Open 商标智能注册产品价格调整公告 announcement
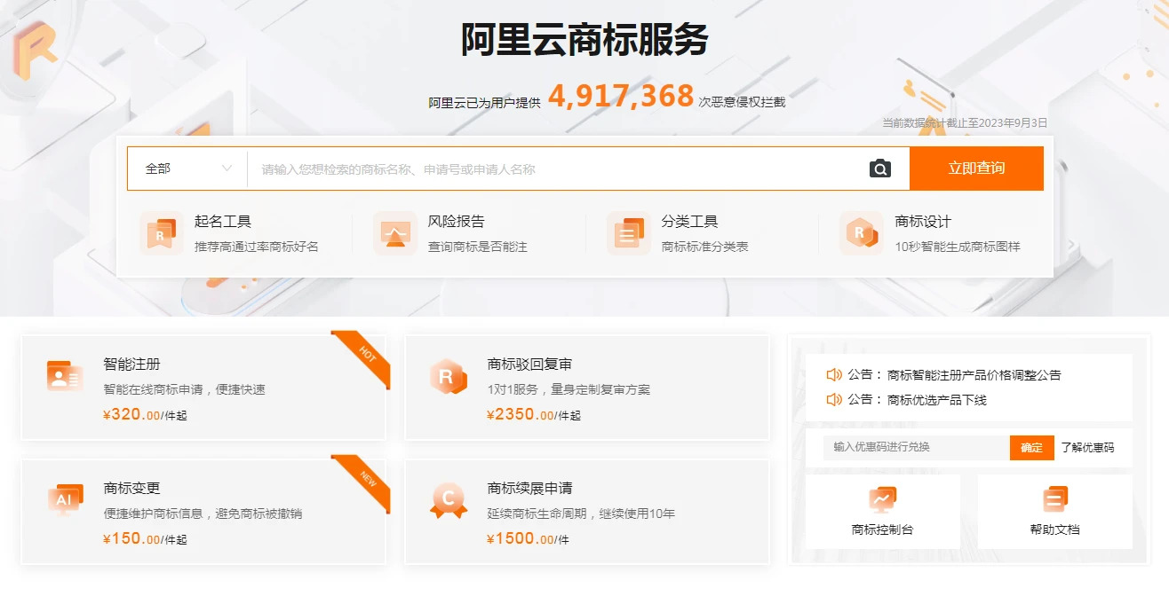 974,375
